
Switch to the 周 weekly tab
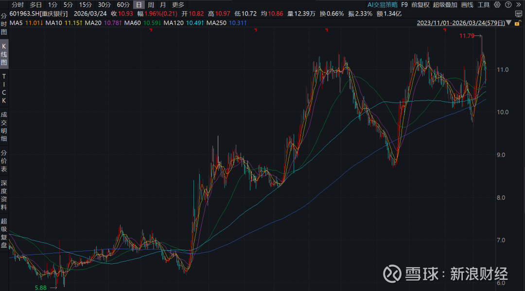click(151, 5)
